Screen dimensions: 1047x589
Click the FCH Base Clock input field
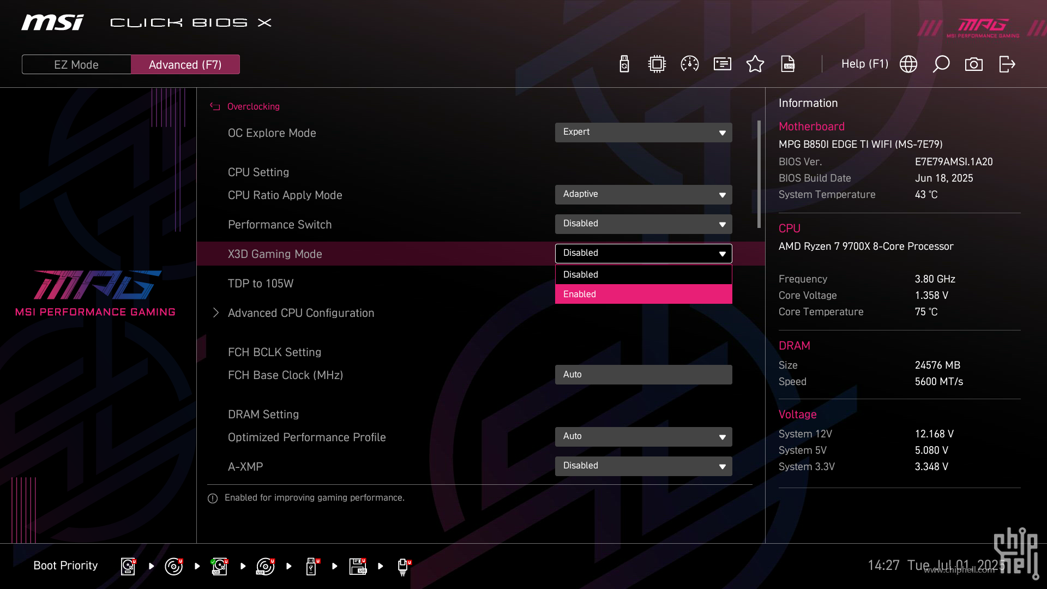point(643,375)
